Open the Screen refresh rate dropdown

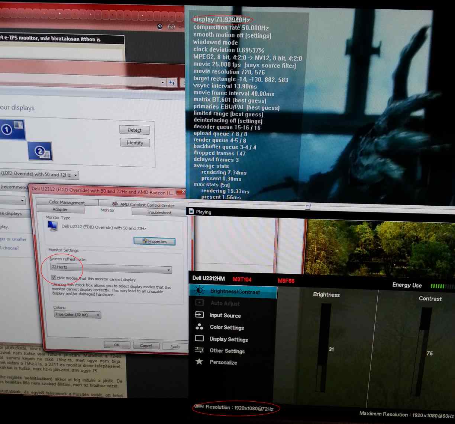click(111, 269)
